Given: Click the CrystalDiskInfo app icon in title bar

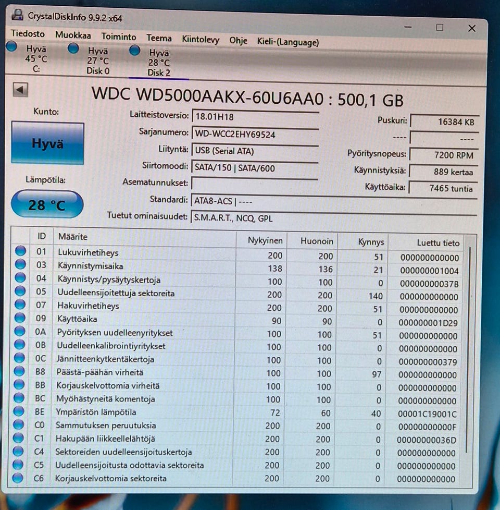Looking at the screenshot, I should tap(17, 15).
